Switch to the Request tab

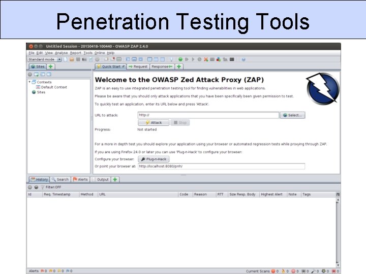pos(138,66)
